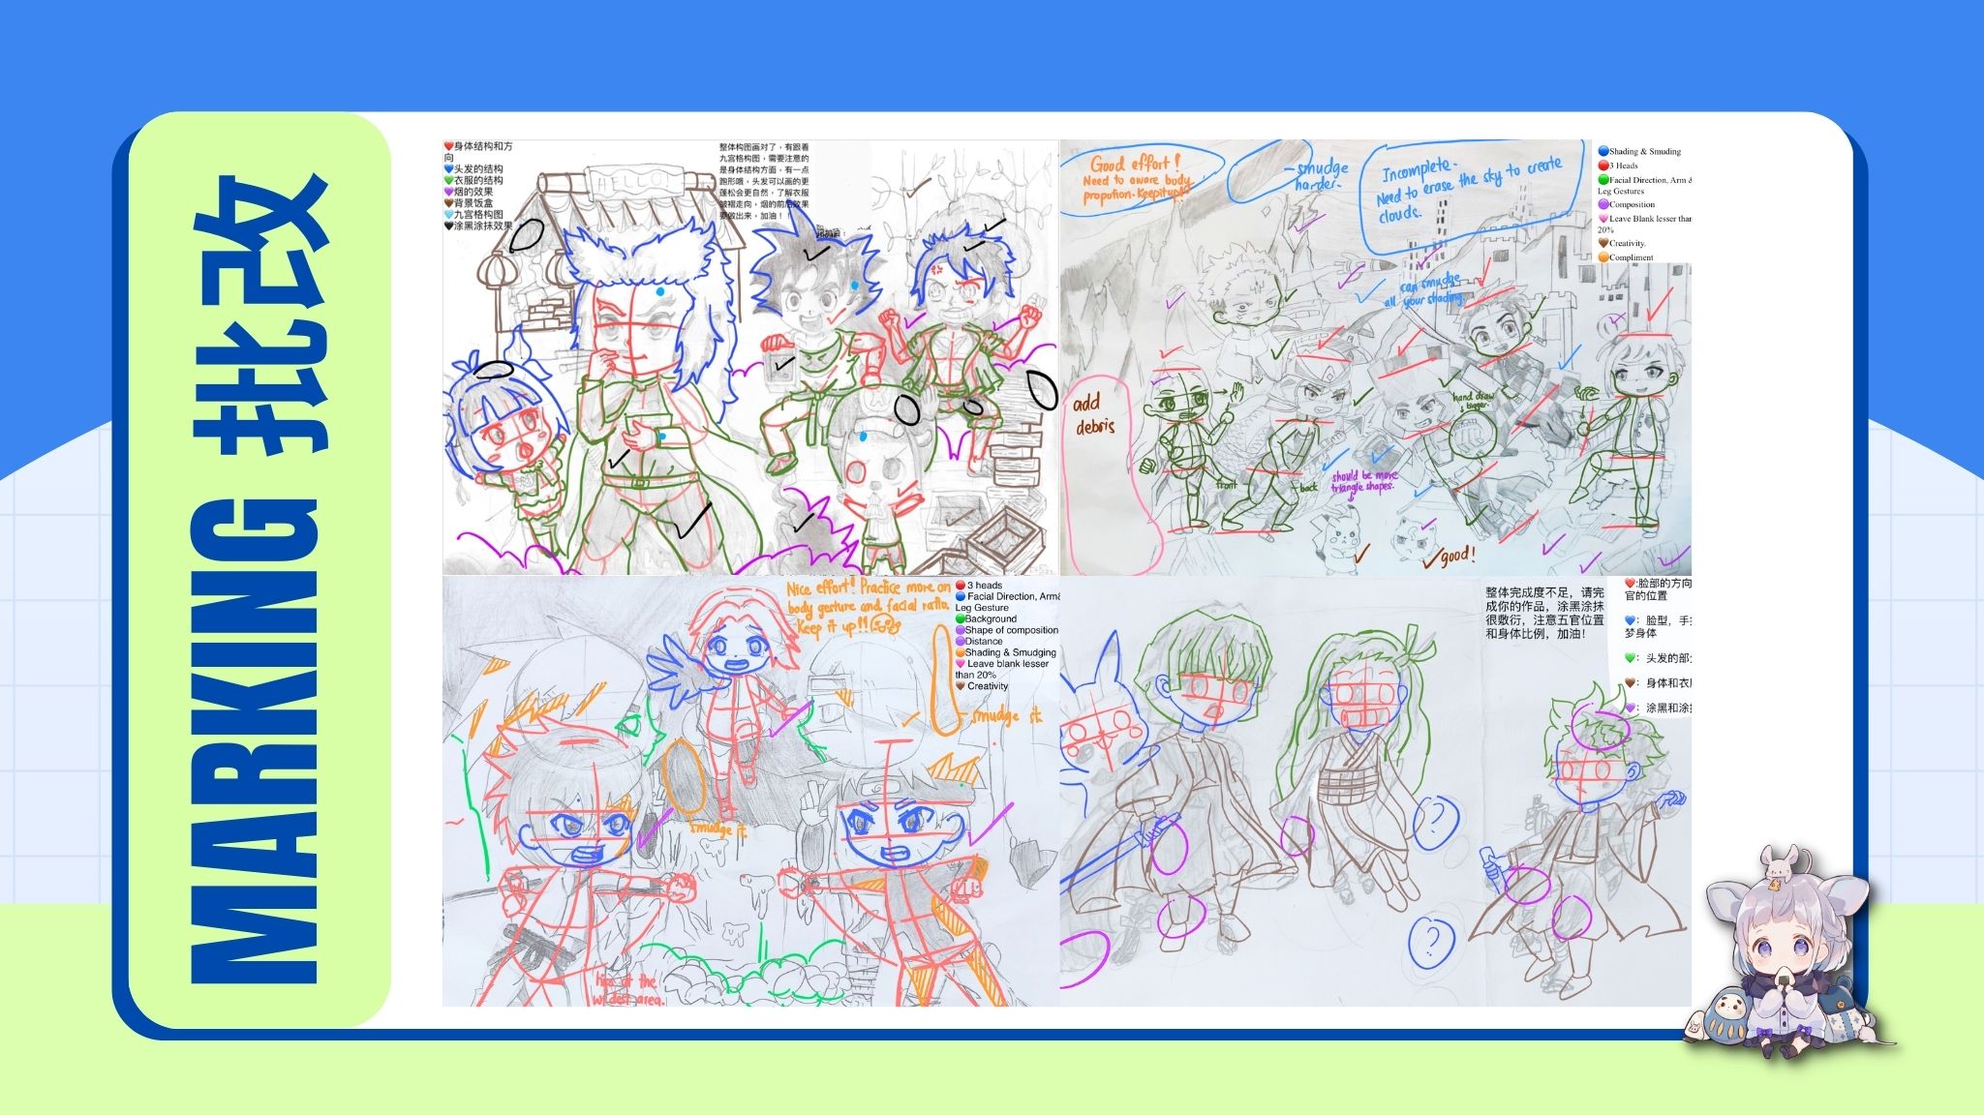The width and height of the screenshot is (1984, 1115).
Task: Click the red heart beside 身体结构和方向
Action: pyautogui.click(x=448, y=147)
